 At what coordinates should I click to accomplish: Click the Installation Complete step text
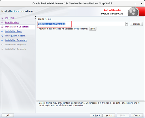[x=16, y=49]
